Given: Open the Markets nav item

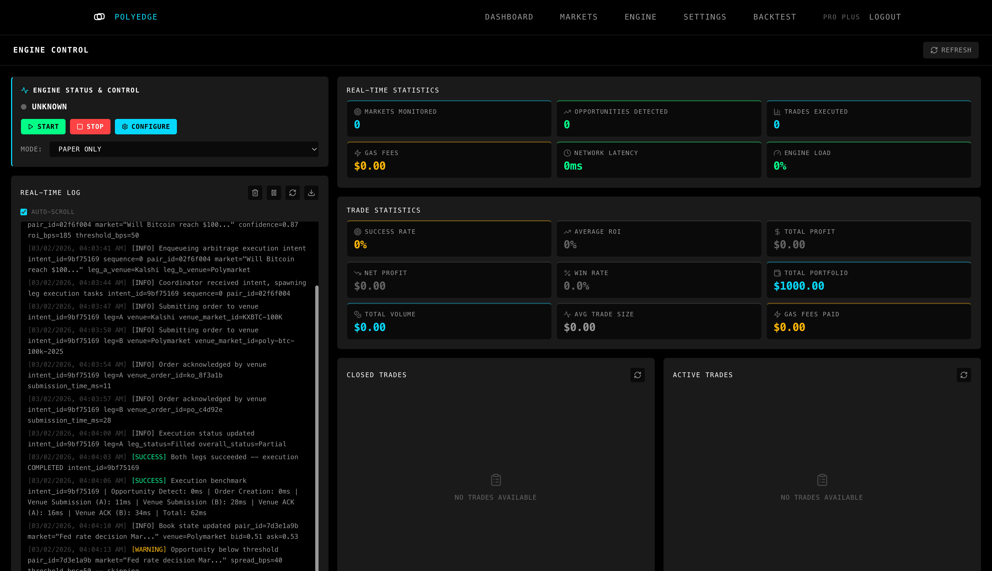Looking at the screenshot, I should 578,17.
